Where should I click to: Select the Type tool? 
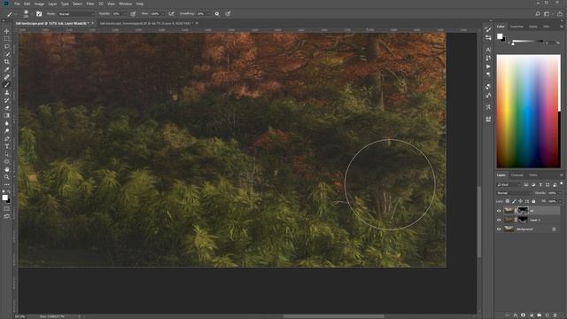(6, 146)
